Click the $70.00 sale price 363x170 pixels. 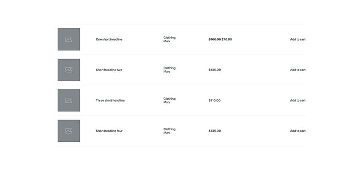click(226, 40)
